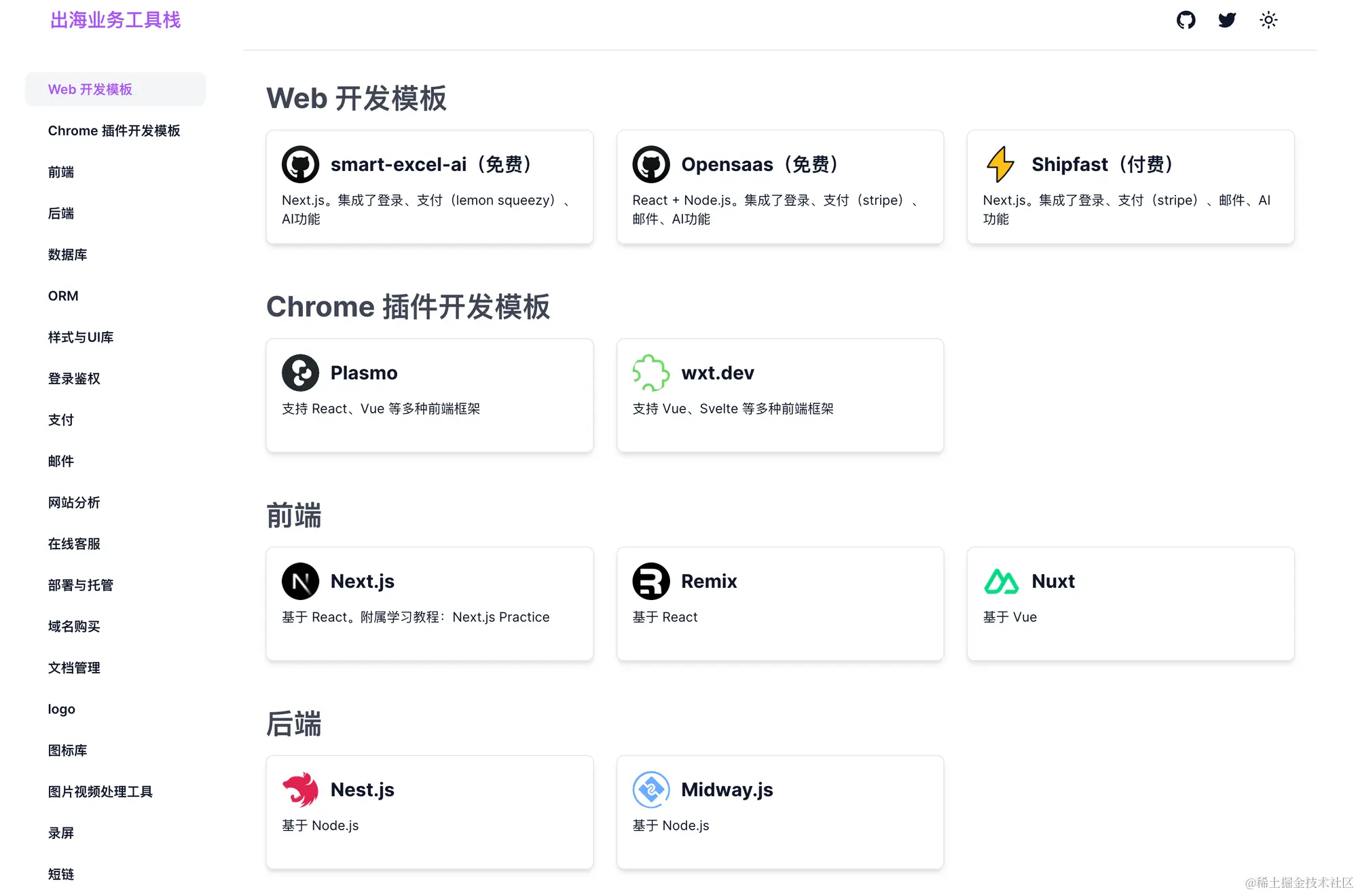Image resolution: width=1358 pixels, height=894 pixels.
Task: Click description 支持 Vue、Svelte 等多种前端框架
Action: 733,409
